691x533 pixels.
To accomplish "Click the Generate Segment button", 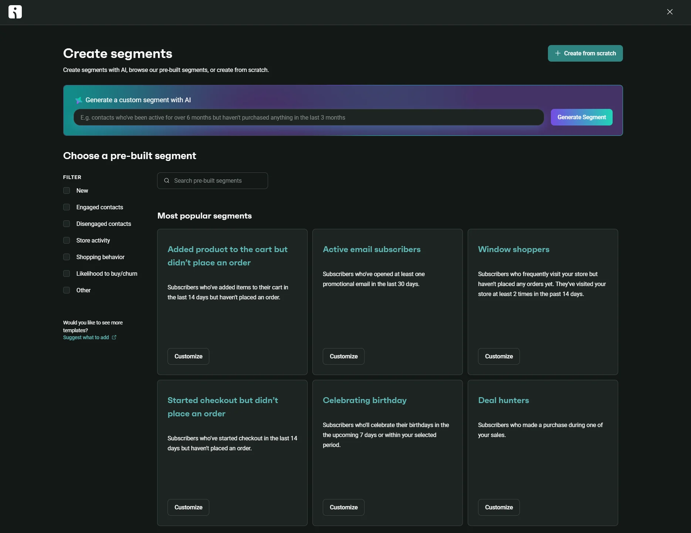I will point(582,117).
